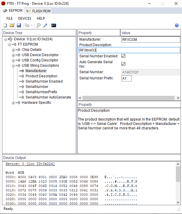Click the flash icon on the FLASH ROM tab
The height and width of the screenshot is (214, 182).
click(x=29, y=11)
